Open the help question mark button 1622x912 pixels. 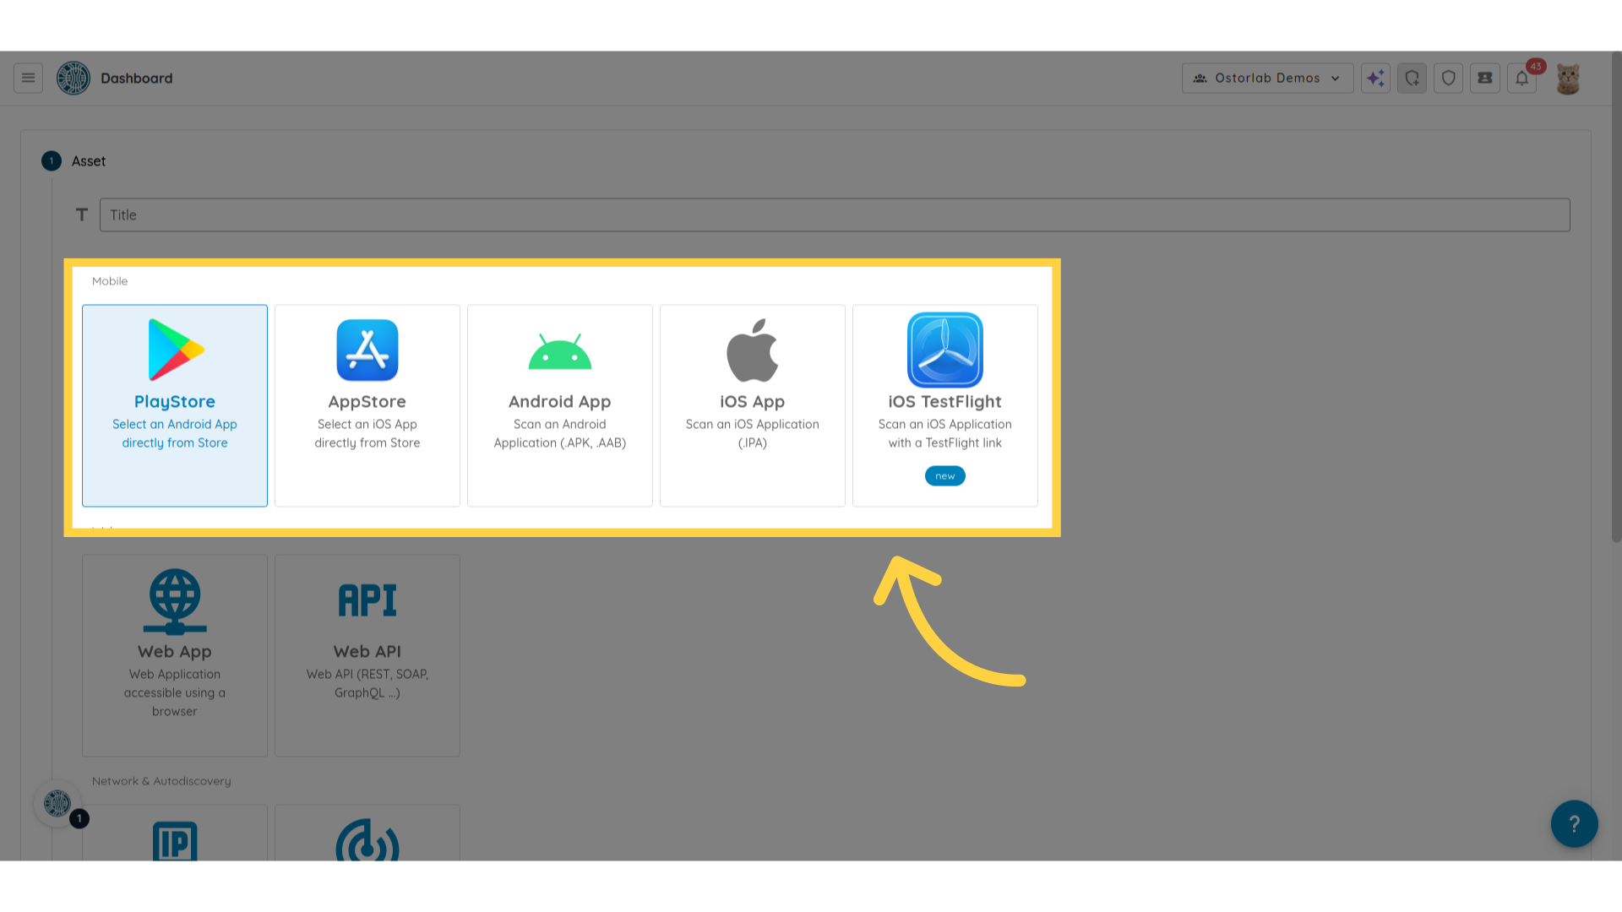pos(1574,823)
